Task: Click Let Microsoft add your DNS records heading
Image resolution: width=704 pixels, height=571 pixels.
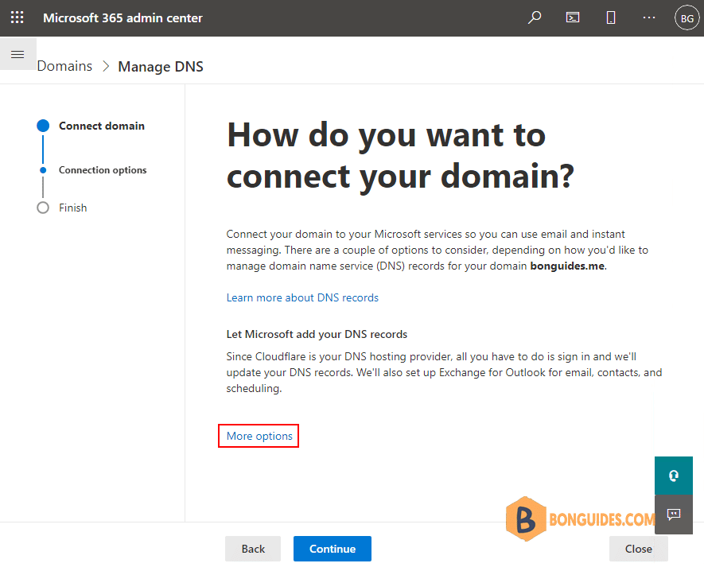Action: pyautogui.click(x=317, y=334)
